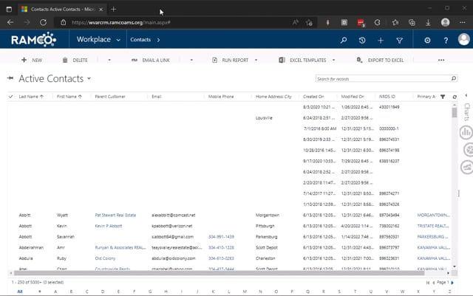Image resolution: width=473 pixels, height=296 pixels.
Task: Toggle the select all rows checkmark
Action: tap(10, 97)
